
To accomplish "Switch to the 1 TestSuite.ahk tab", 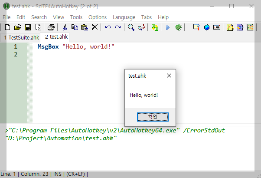I will (x=21, y=38).
